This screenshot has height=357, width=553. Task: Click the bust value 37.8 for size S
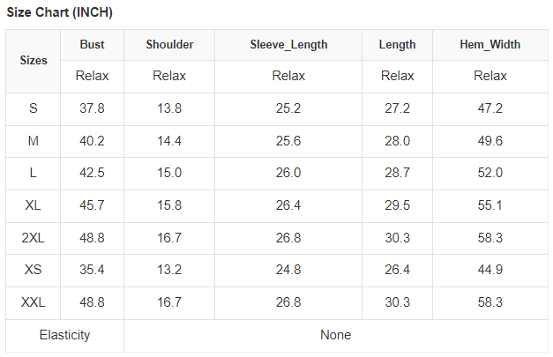[x=92, y=108]
